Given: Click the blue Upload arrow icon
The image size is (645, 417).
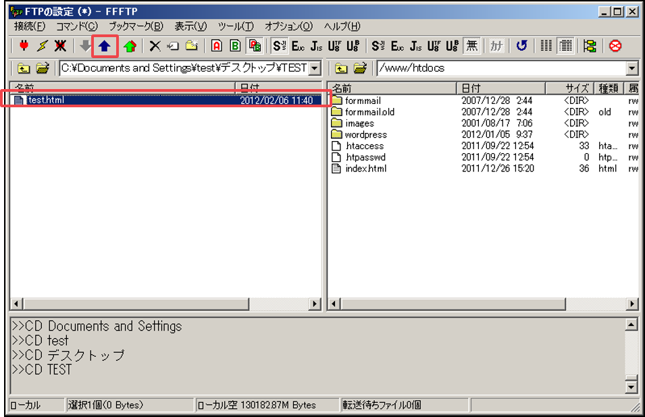Looking at the screenshot, I should point(105,46).
